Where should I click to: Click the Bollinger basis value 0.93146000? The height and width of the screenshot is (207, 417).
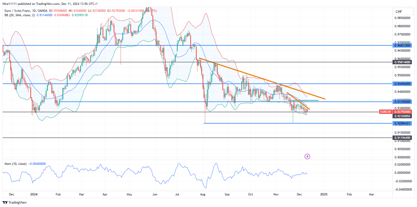[x=44, y=15]
